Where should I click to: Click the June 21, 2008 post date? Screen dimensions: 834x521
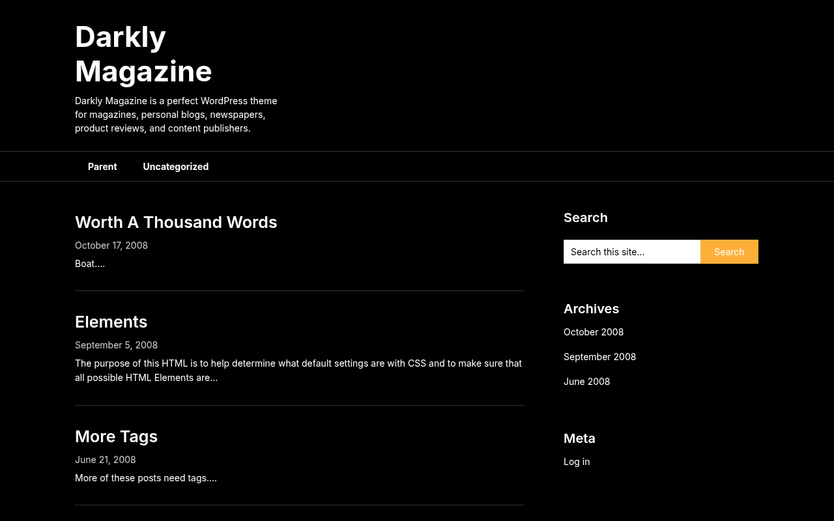tap(106, 460)
